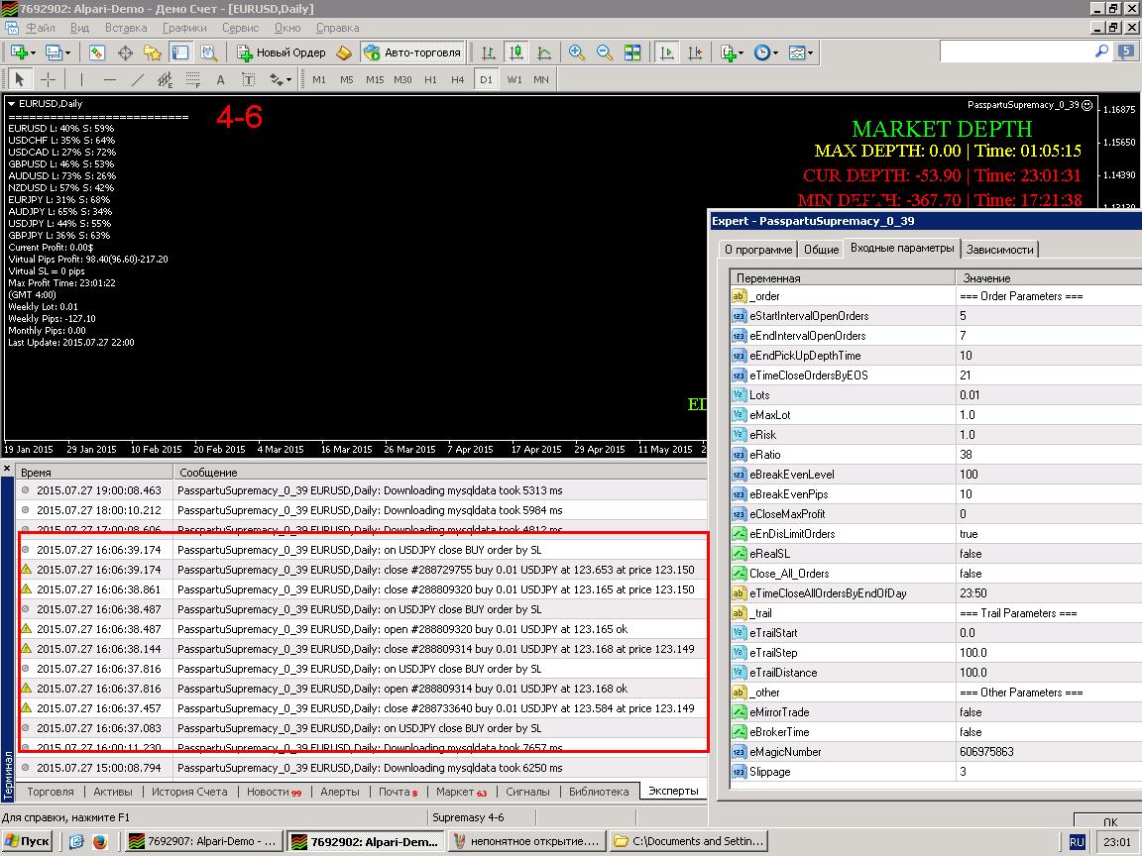Click the Tile Windows icon
The height and width of the screenshot is (856, 1143).
pyautogui.click(x=632, y=53)
